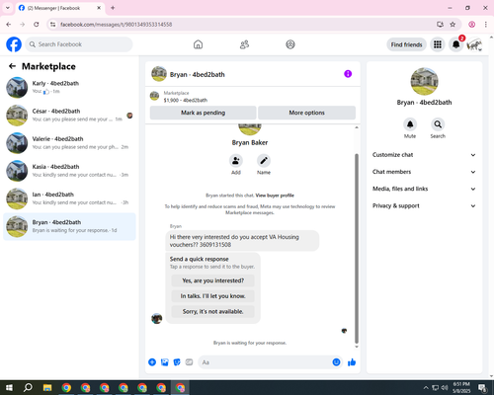Click More options button
The width and height of the screenshot is (494, 395).
306,113
